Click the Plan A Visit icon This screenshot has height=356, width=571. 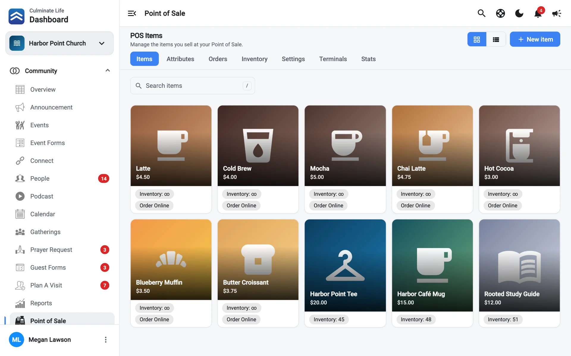point(20,285)
